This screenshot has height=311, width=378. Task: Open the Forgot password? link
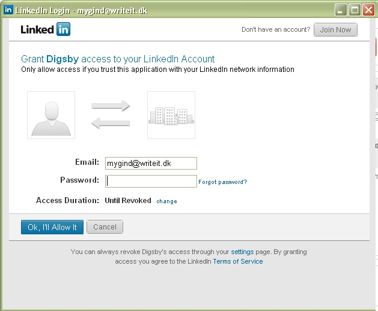tap(223, 182)
